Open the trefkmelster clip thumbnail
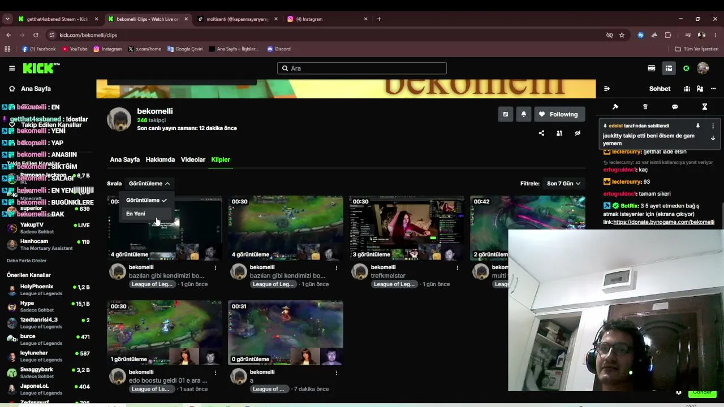The height and width of the screenshot is (407, 724). coord(407,228)
